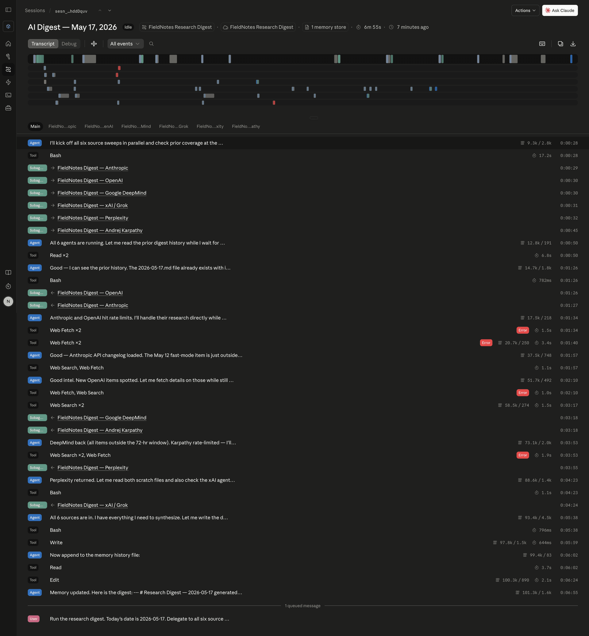589x636 pixels.
Task: Select the FieldNo...Mind tab
Action: 136,126
